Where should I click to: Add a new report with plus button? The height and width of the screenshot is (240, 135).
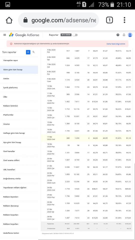coord(28,52)
